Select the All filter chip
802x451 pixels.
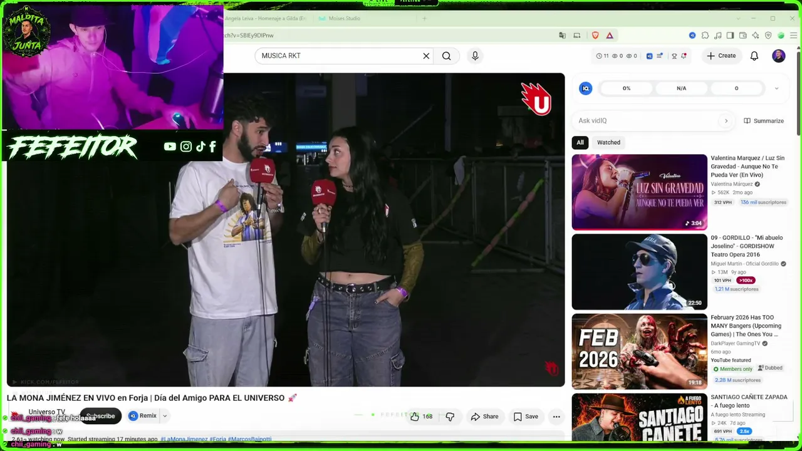(x=580, y=142)
